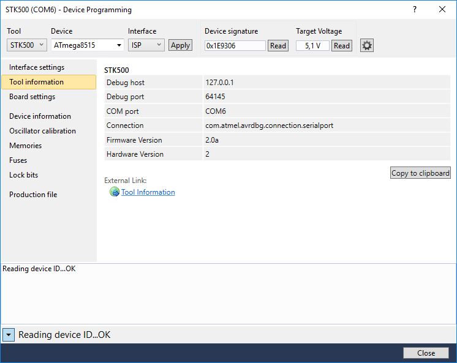Viewport: 457px width, 363px height.
Task: Click the COM port label cell
Action: 153,111
